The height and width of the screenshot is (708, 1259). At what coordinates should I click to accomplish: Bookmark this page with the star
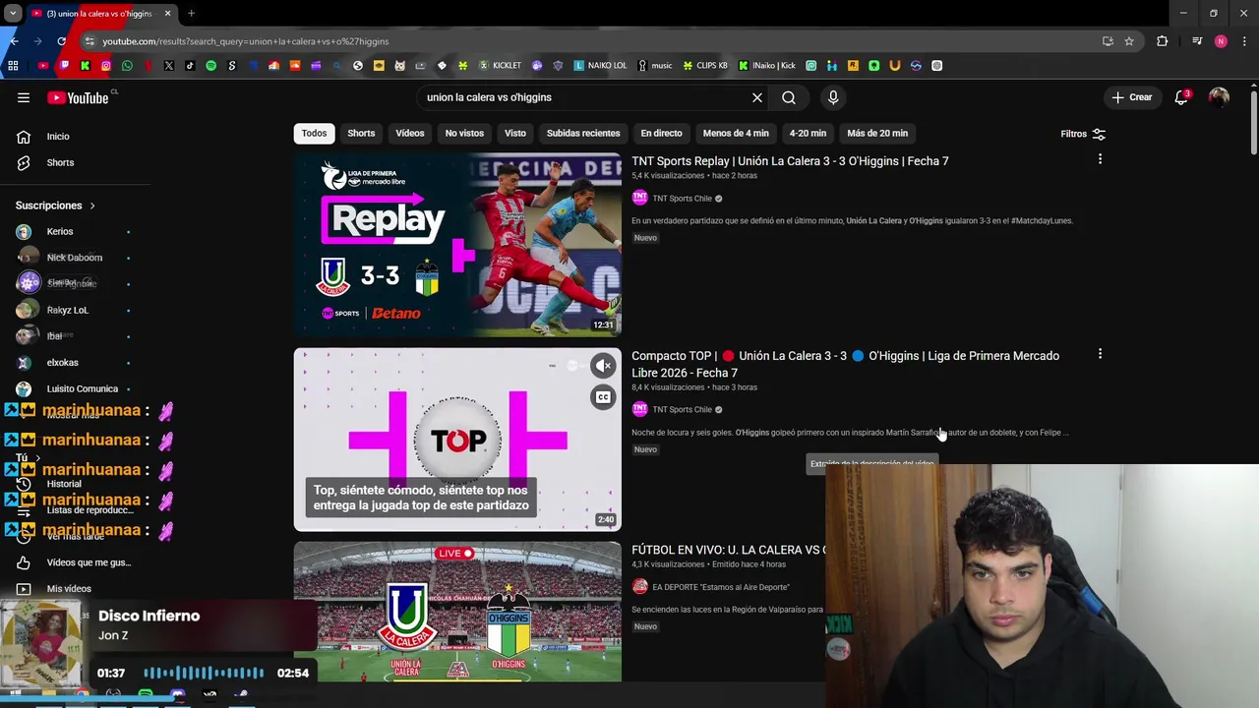point(1129,41)
